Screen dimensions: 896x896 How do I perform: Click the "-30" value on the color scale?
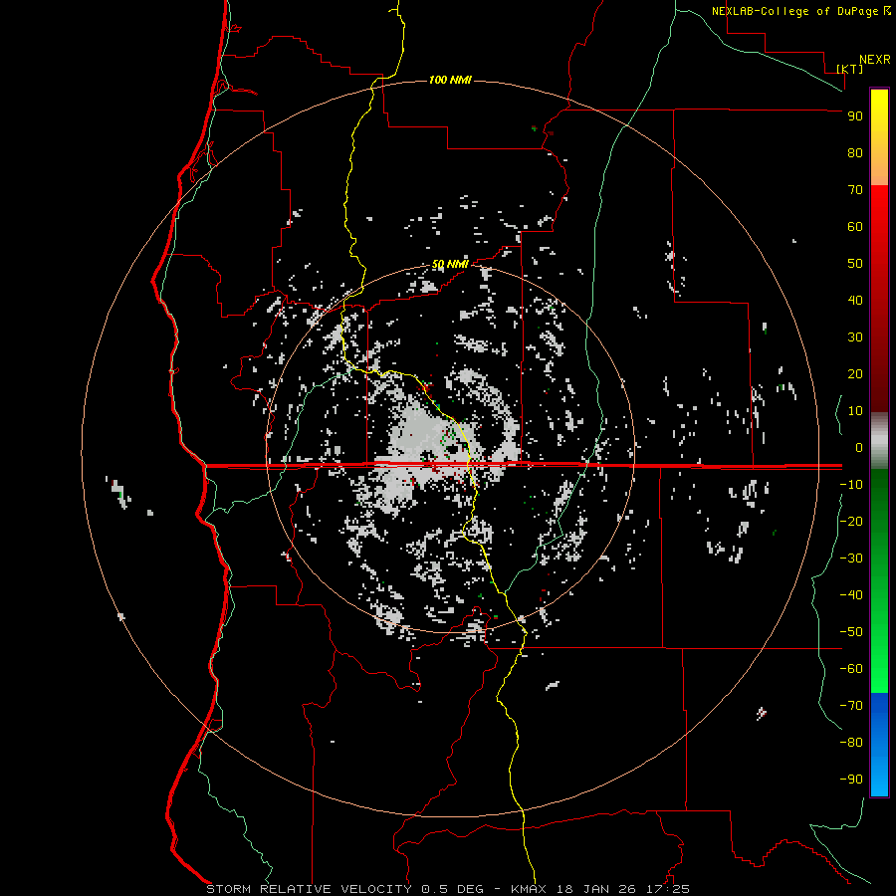point(851,559)
